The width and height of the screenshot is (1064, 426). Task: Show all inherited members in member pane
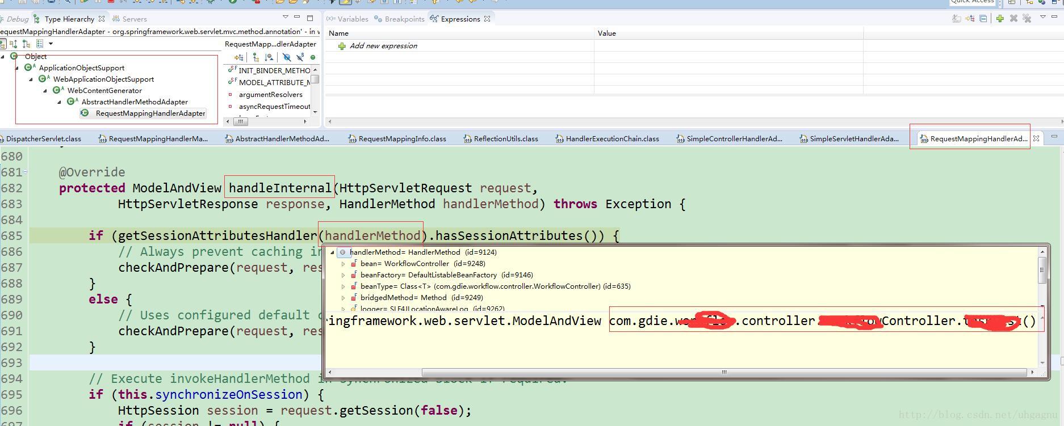255,57
